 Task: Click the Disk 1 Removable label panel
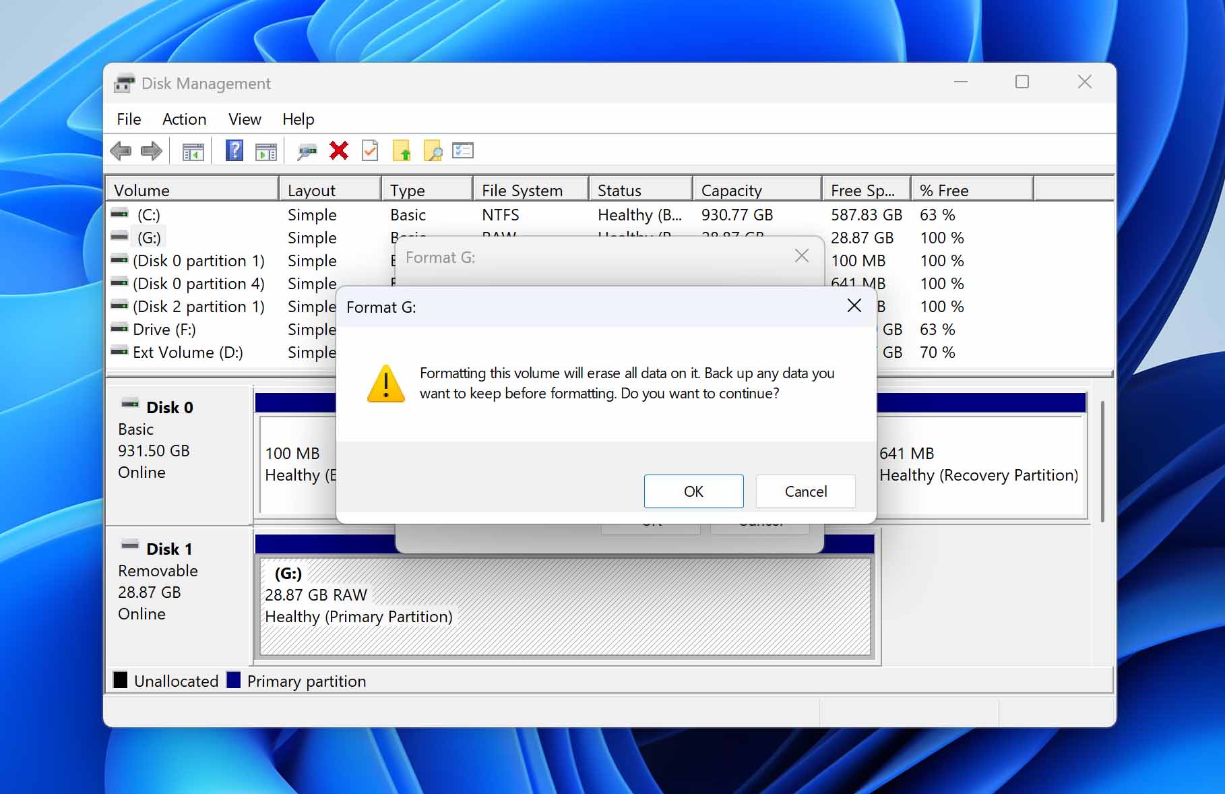pos(179,597)
